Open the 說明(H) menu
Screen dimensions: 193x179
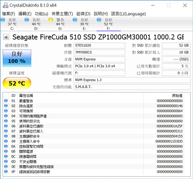tap(101, 14)
